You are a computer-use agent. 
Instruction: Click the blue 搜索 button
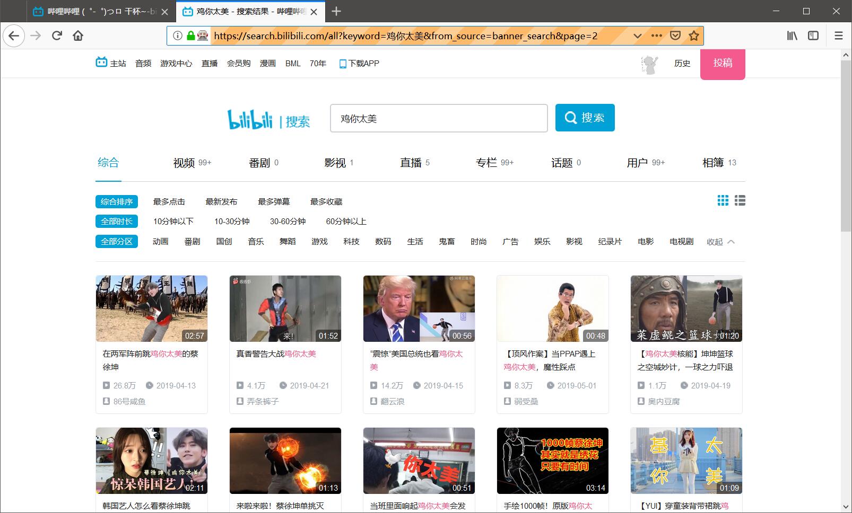(x=585, y=118)
